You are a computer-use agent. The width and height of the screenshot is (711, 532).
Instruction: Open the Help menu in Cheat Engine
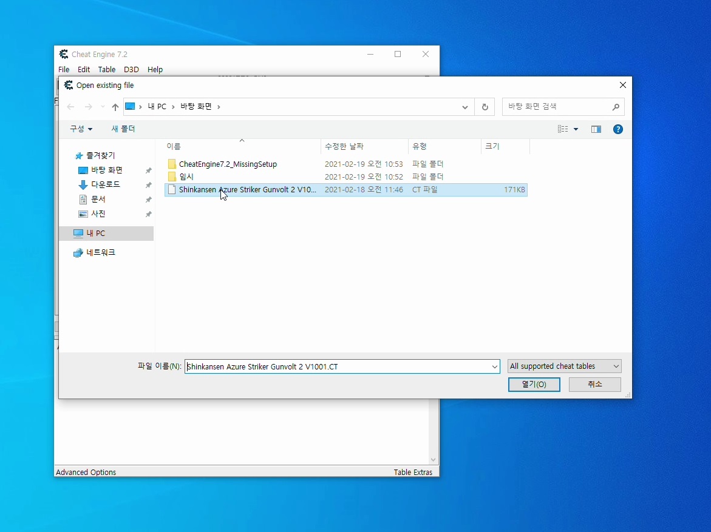pos(155,69)
